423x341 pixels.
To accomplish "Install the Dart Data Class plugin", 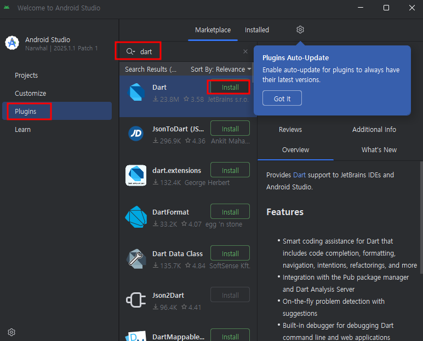I will 230,253.
